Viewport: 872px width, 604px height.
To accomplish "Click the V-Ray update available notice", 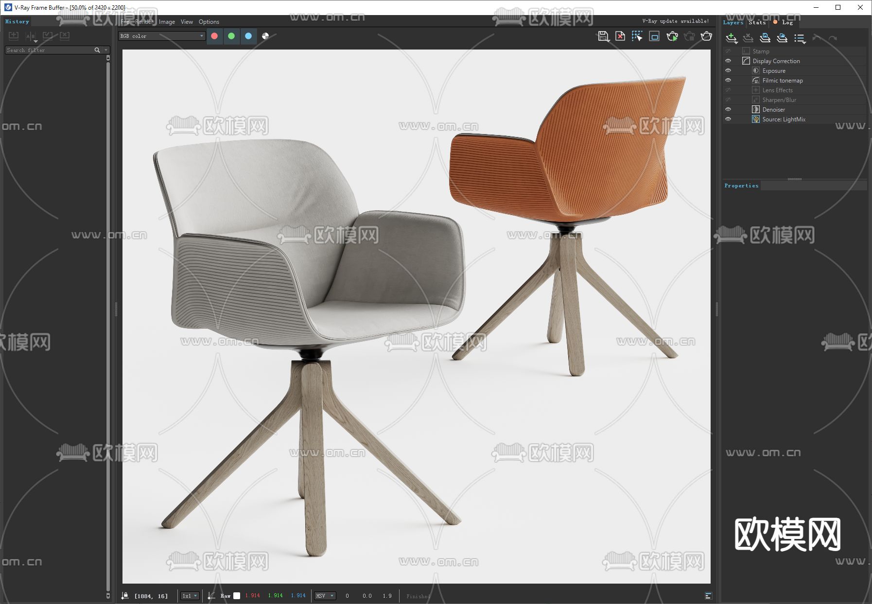I will [675, 21].
